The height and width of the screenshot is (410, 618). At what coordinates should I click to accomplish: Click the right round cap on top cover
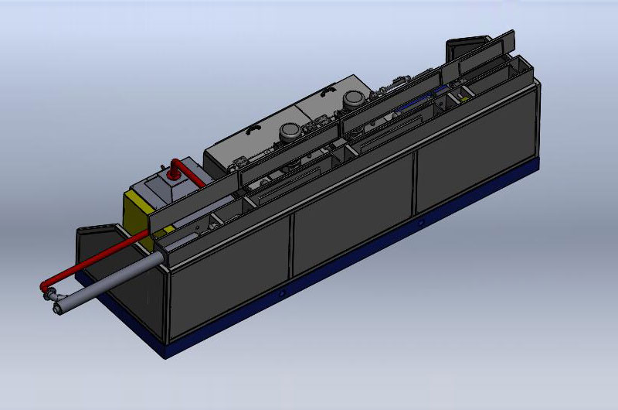click(x=355, y=98)
